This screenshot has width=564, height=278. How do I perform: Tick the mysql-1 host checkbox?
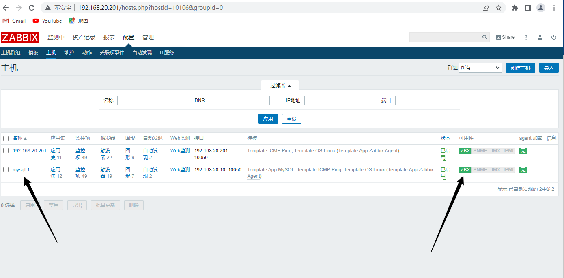tap(6, 170)
